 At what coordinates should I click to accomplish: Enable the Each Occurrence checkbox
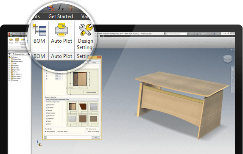click(87, 132)
